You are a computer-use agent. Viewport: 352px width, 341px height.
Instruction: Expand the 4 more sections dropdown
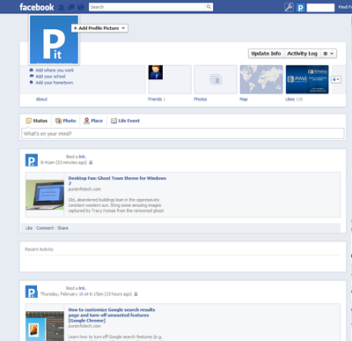336,79
